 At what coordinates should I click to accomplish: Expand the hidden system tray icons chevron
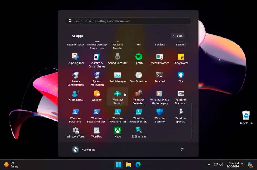coord(209,165)
